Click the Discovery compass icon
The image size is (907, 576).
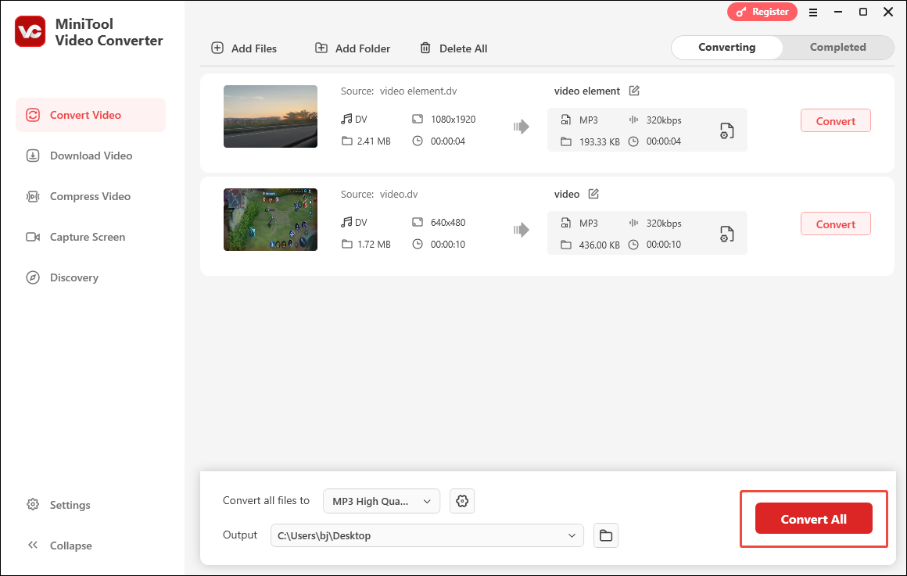coord(33,277)
